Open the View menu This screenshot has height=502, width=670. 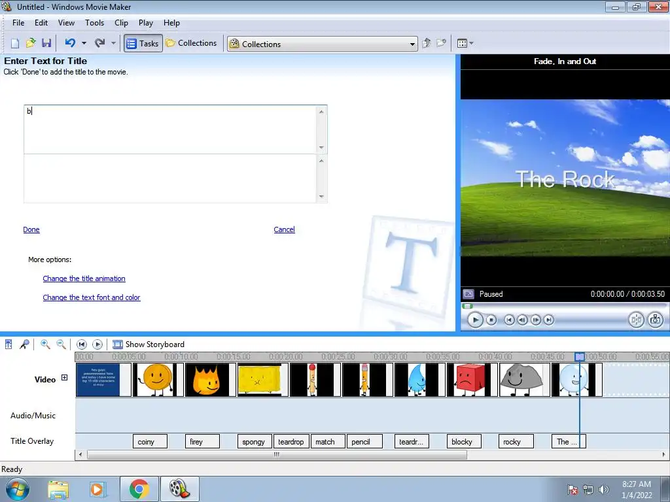(x=66, y=23)
